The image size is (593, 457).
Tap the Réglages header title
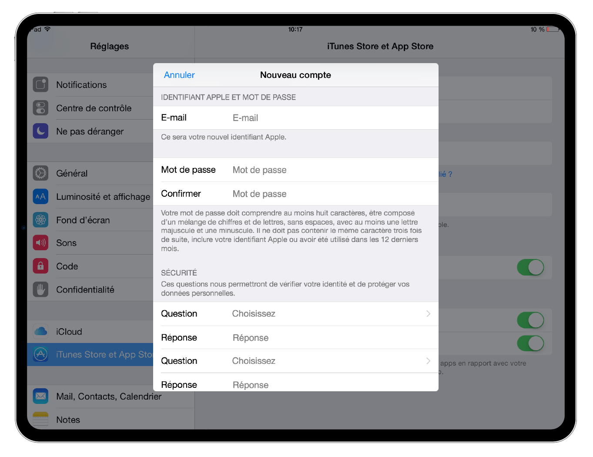point(110,46)
